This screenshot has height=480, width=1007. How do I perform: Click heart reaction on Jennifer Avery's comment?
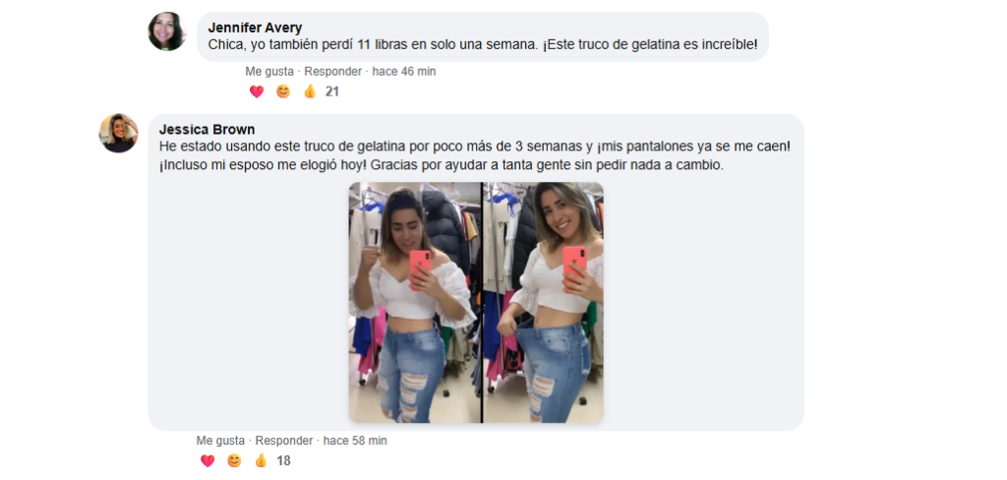click(257, 91)
